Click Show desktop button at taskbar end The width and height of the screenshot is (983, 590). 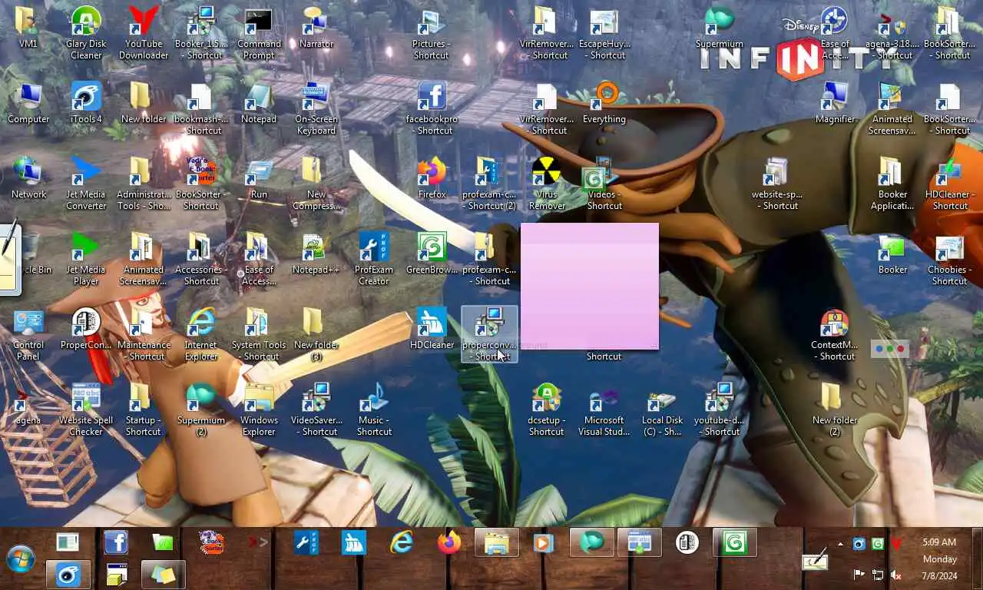pos(978,559)
